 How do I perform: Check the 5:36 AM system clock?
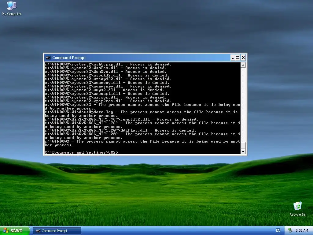(302, 230)
